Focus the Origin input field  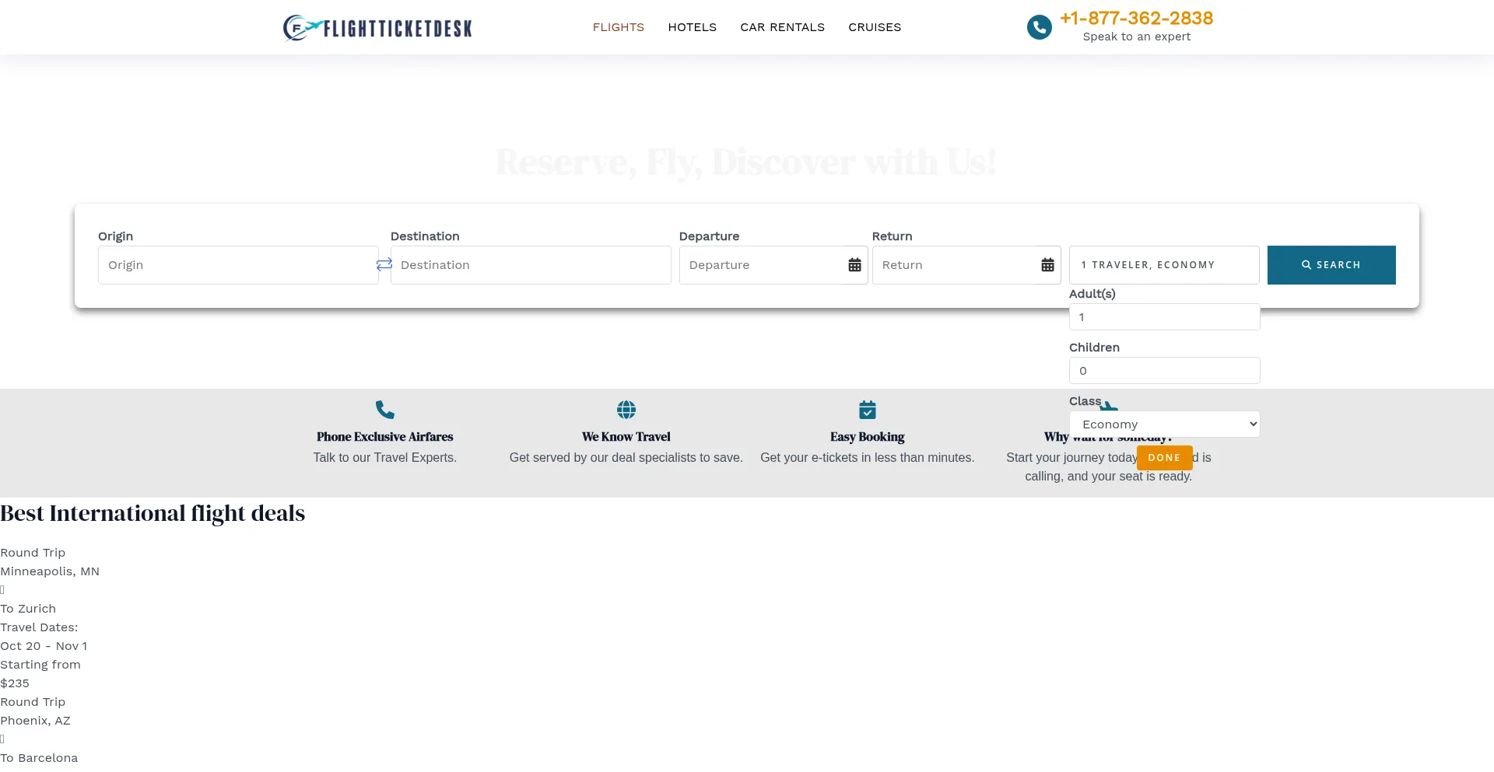(238, 265)
